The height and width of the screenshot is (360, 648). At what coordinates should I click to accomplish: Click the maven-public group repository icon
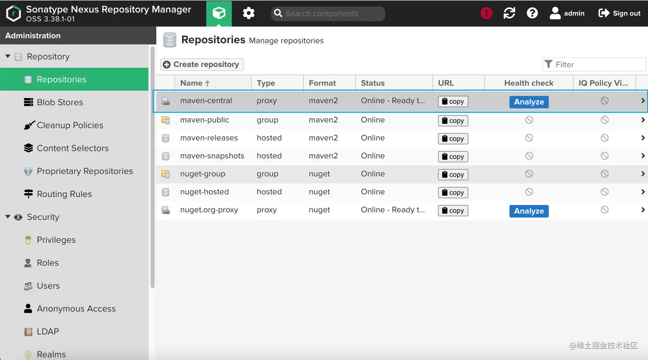[x=165, y=120]
